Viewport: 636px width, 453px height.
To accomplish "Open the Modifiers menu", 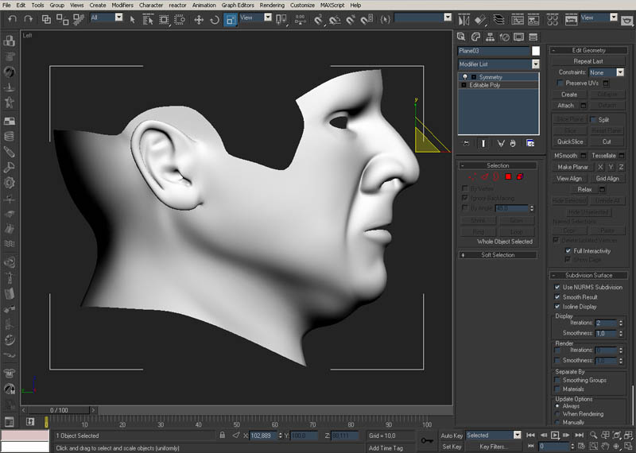I will 122,5.
